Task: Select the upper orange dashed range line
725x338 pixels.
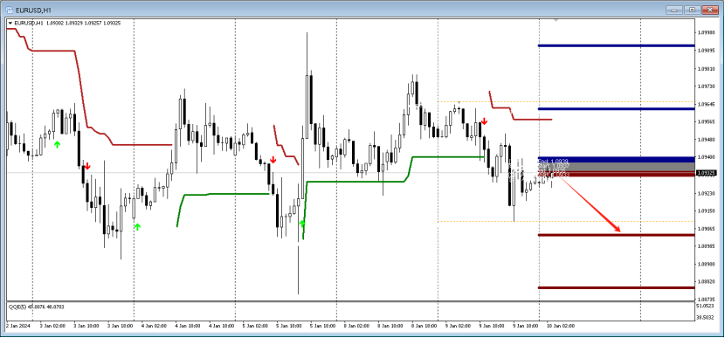Action: coord(566,101)
